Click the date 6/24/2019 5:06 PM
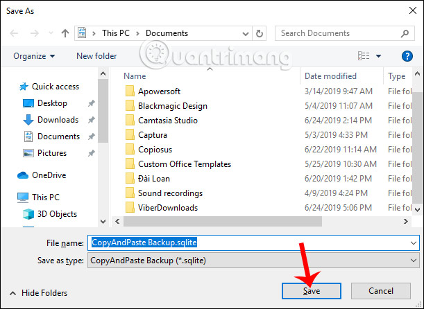The height and width of the screenshot is (309, 424). click(338, 208)
